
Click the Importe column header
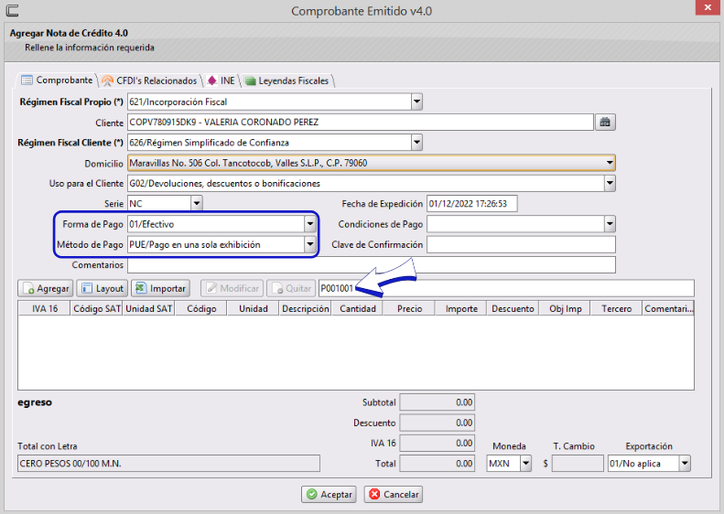coord(461,309)
